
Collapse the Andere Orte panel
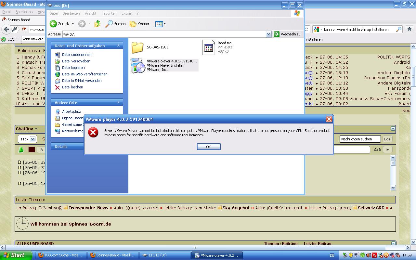point(118,102)
